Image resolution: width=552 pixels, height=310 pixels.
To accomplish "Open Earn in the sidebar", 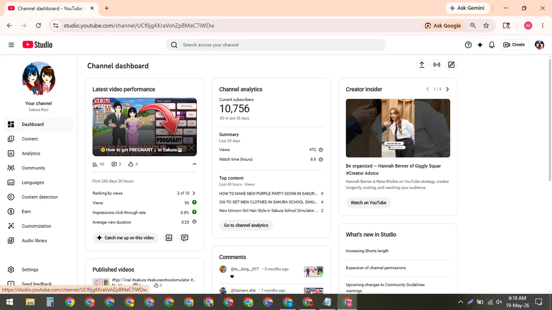I will (x=39, y=211).
